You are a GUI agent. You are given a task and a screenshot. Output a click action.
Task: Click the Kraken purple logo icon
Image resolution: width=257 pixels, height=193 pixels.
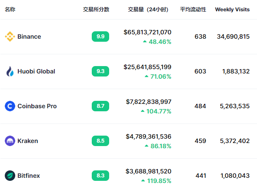coord(10,141)
